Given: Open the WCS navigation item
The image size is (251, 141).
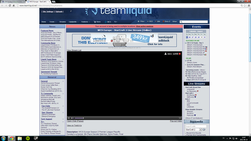Looking at the screenshot, I should pyautogui.click(x=108, y=22).
